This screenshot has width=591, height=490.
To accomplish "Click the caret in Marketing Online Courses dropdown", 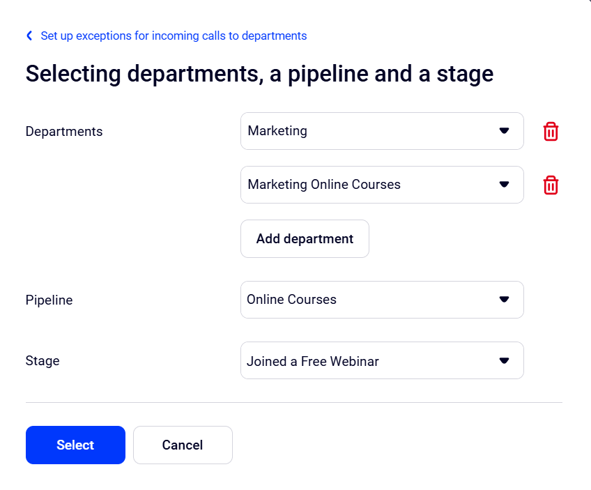I will tap(504, 185).
